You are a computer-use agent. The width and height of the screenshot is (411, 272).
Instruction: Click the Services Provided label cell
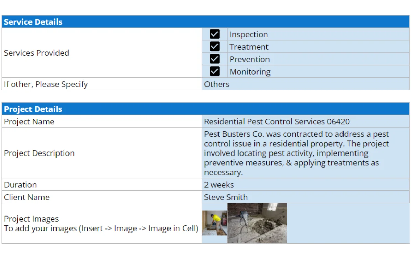point(102,53)
